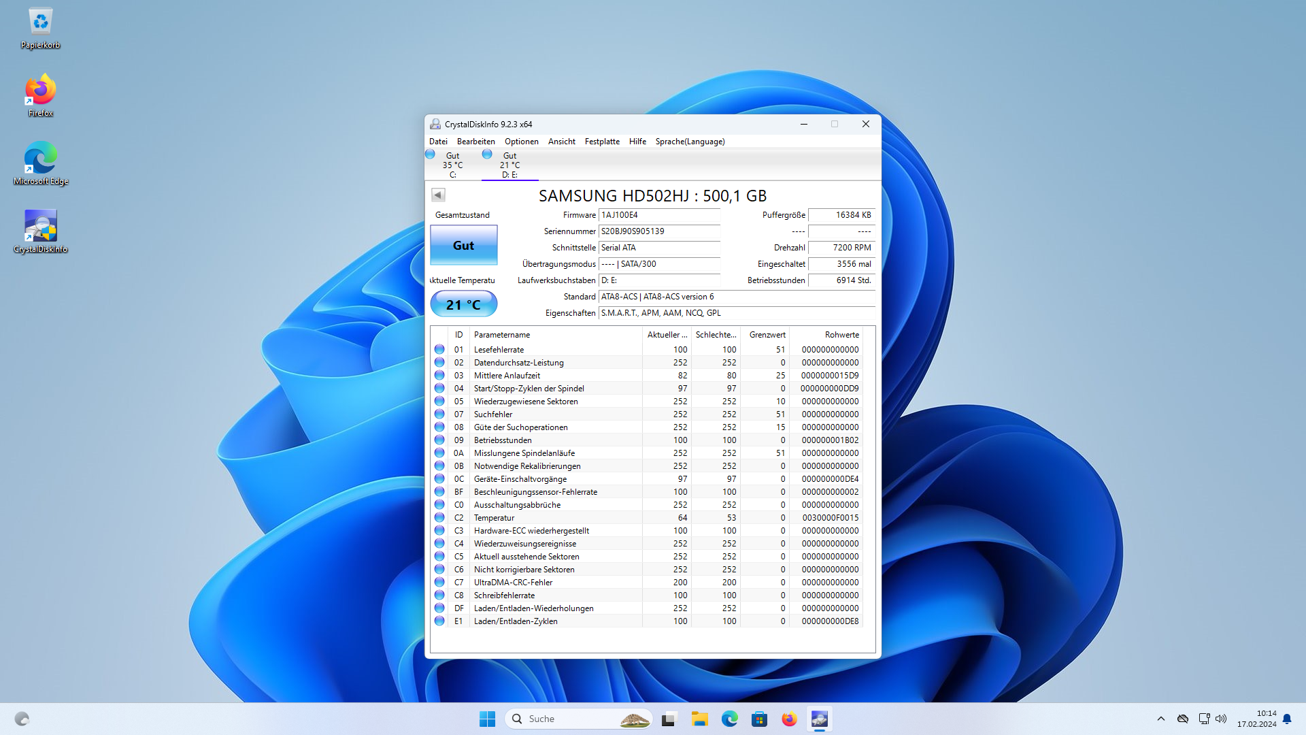Image resolution: width=1306 pixels, height=735 pixels.
Task: Open the Festplatte menu
Action: pos(601,142)
